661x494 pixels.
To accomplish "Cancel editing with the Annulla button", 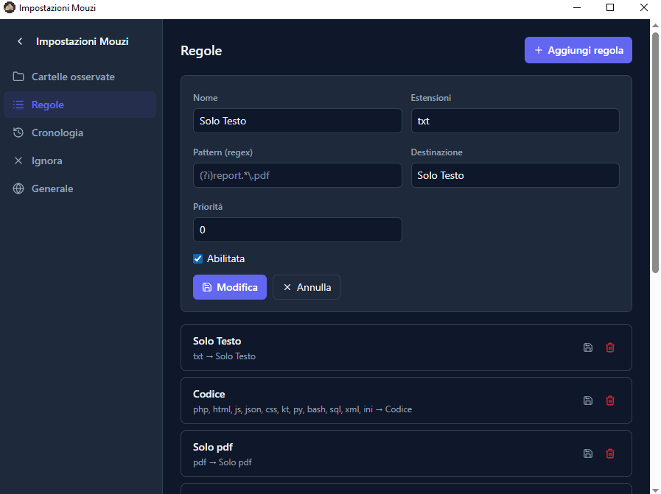I will click(x=307, y=287).
